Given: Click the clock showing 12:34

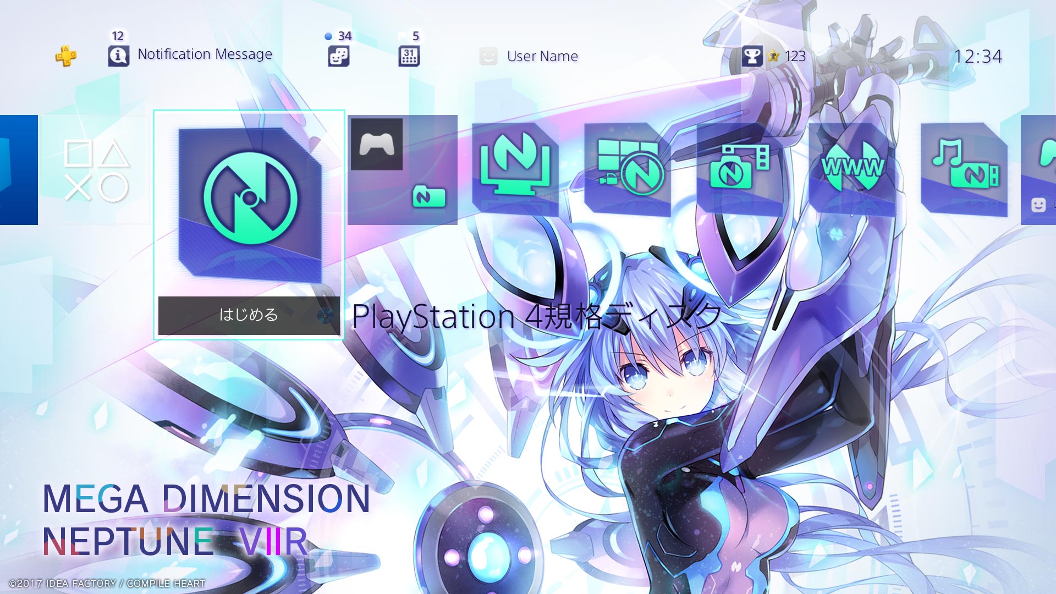Looking at the screenshot, I should (978, 56).
